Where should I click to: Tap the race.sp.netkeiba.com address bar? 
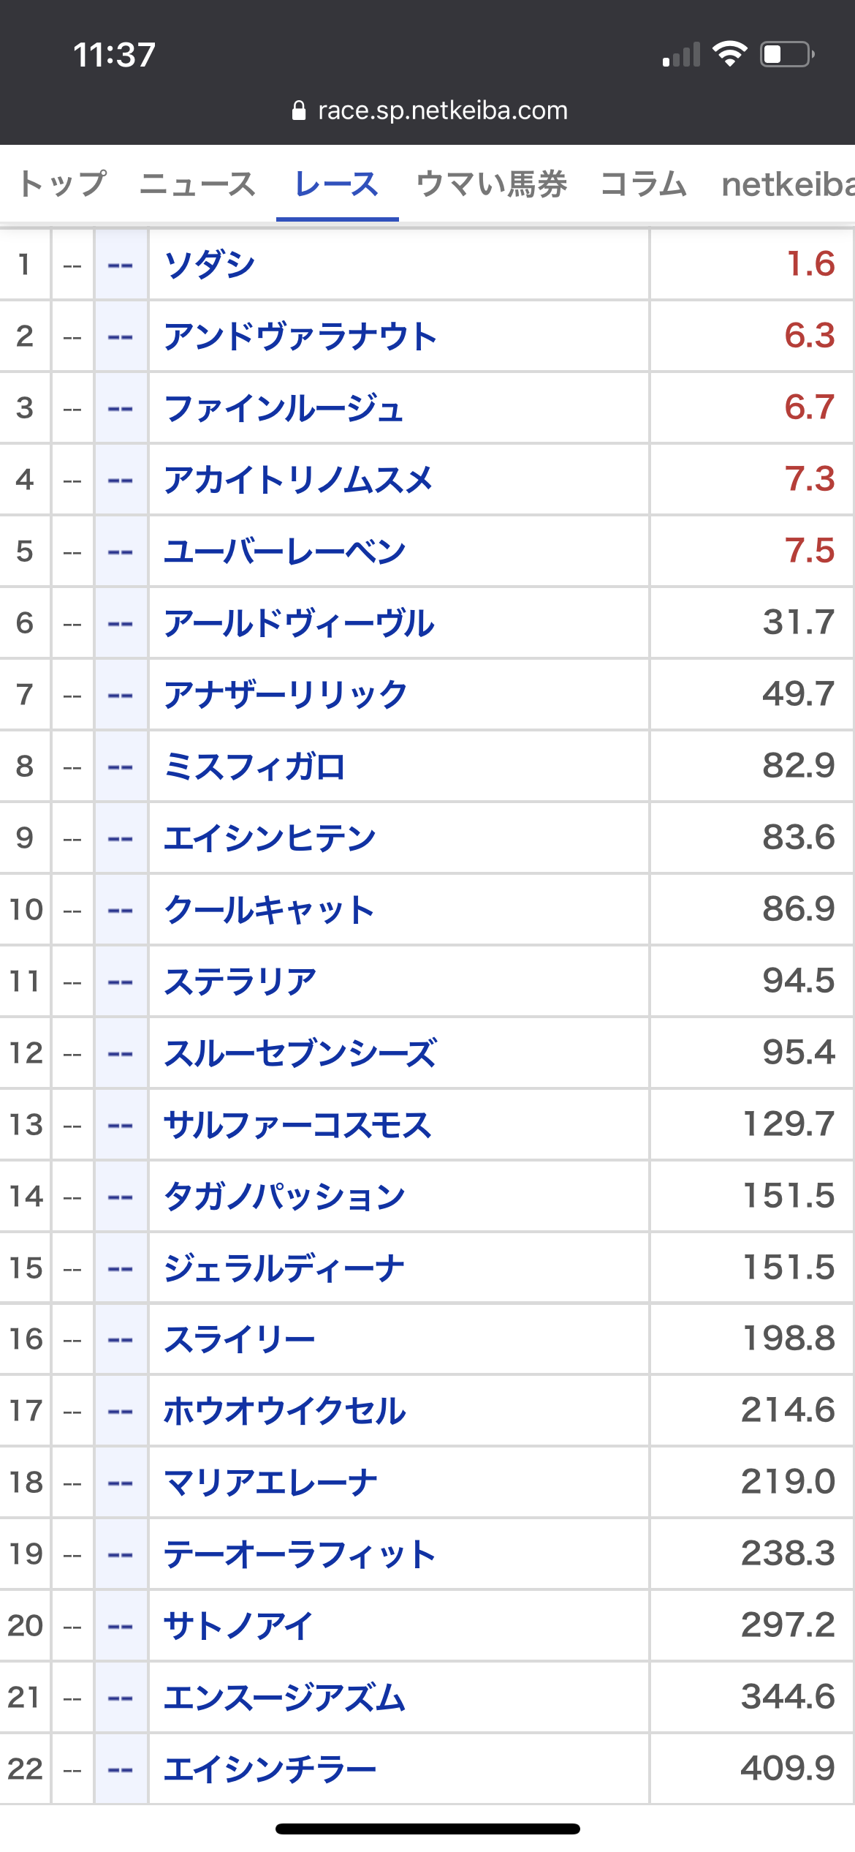click(x=442, y=110)
